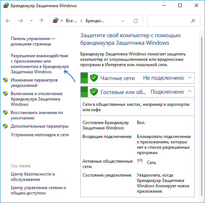Image resolution: width=205 pixels, height=203 pixels.
Task: Open 'Разрешение взаимодействия с приложением' link
Action: click(40, 64)
